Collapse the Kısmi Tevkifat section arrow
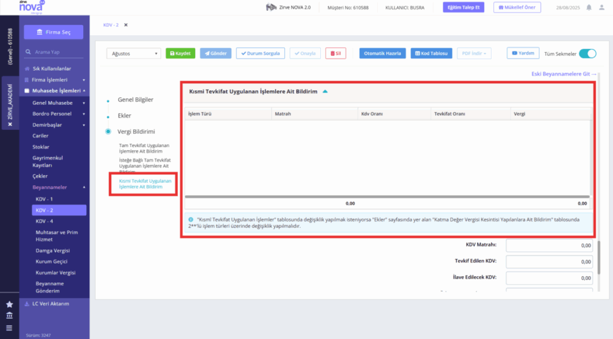This screenshot has height=339, width=613. tap(325, 91)
